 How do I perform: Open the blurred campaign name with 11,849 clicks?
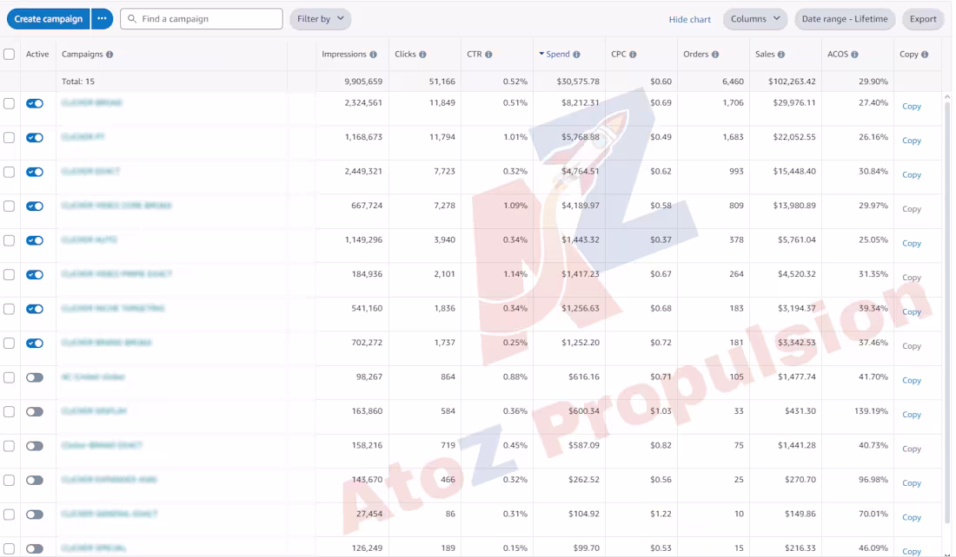91,103
